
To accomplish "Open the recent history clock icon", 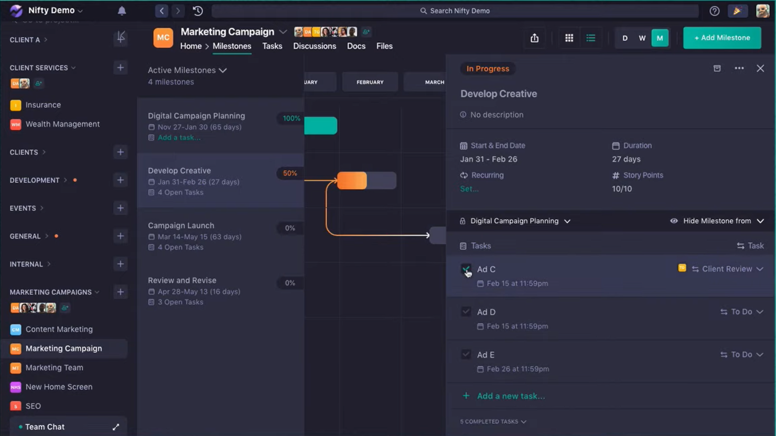I will [x=198, y=10].
